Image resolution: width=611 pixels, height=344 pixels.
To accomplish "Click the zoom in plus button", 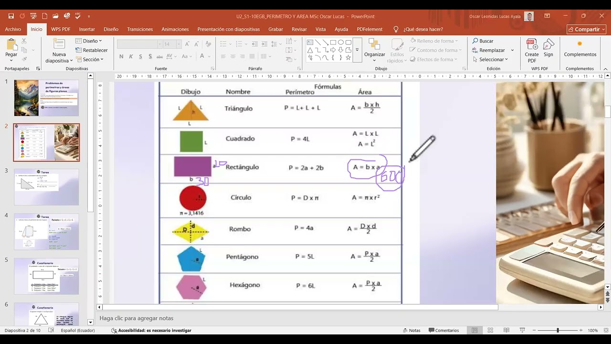I will pos(581,330).
